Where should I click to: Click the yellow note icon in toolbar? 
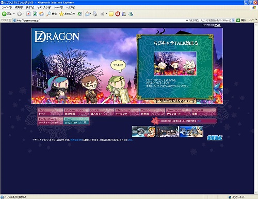pos(111,14)
